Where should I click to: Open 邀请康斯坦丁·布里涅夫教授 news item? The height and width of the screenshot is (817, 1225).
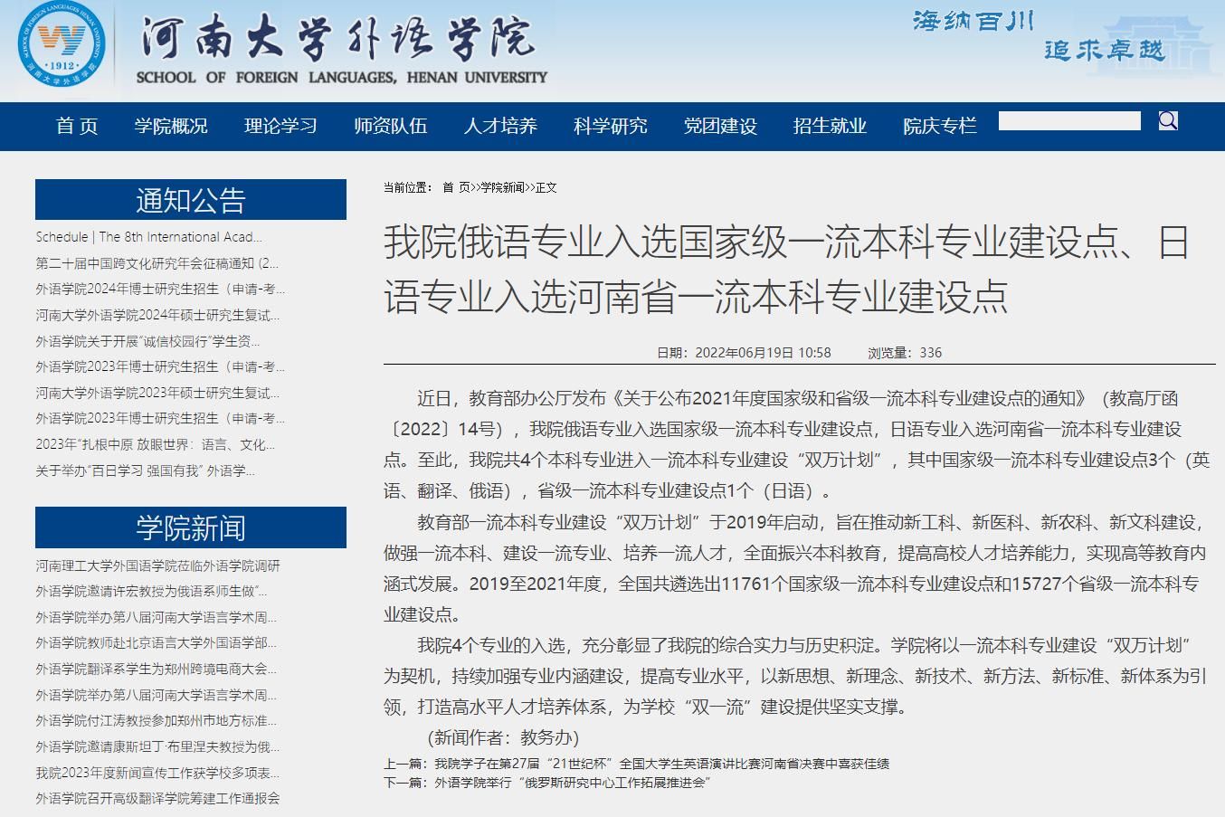[157, 746]
